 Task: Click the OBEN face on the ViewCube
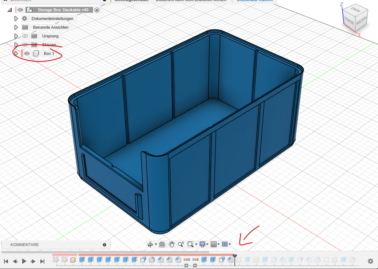point(355,10)
